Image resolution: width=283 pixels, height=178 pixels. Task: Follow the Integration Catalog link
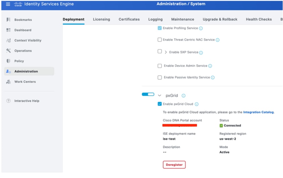coord(258,112)
